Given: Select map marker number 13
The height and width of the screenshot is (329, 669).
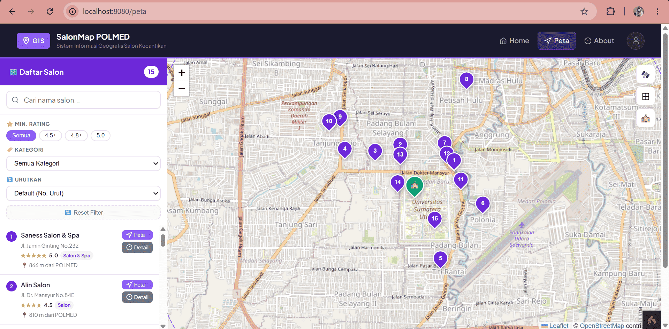Looking at the screenshot, I should pos(400,156).
